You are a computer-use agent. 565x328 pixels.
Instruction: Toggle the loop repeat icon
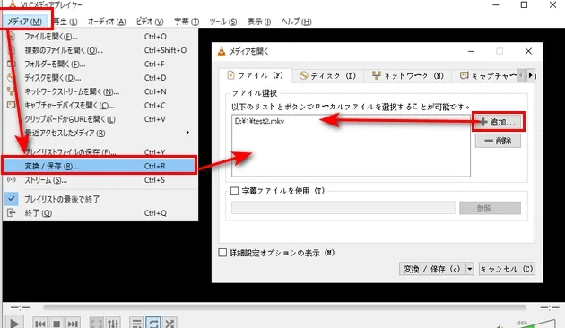[x=153, y=324]
